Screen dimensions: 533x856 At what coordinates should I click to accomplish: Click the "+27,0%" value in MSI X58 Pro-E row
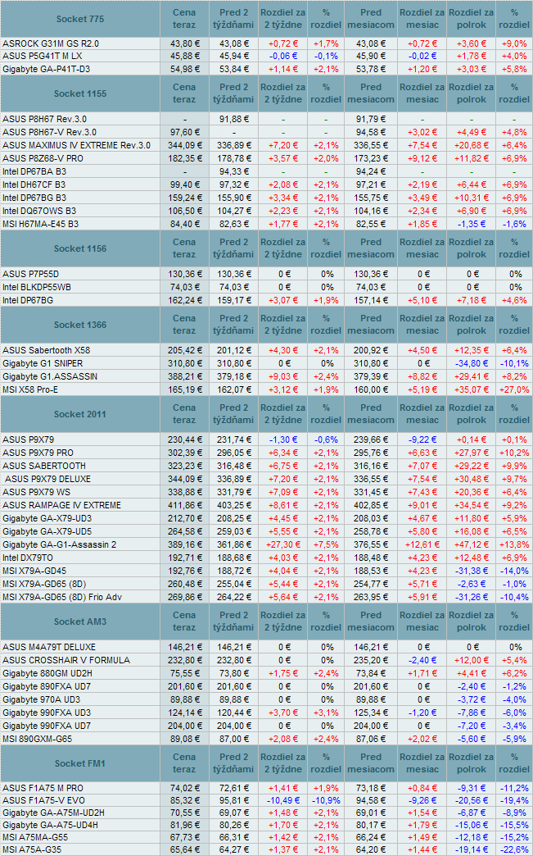tap(514, 389)
